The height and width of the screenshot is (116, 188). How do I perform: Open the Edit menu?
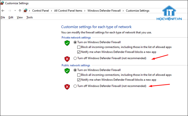11,17
